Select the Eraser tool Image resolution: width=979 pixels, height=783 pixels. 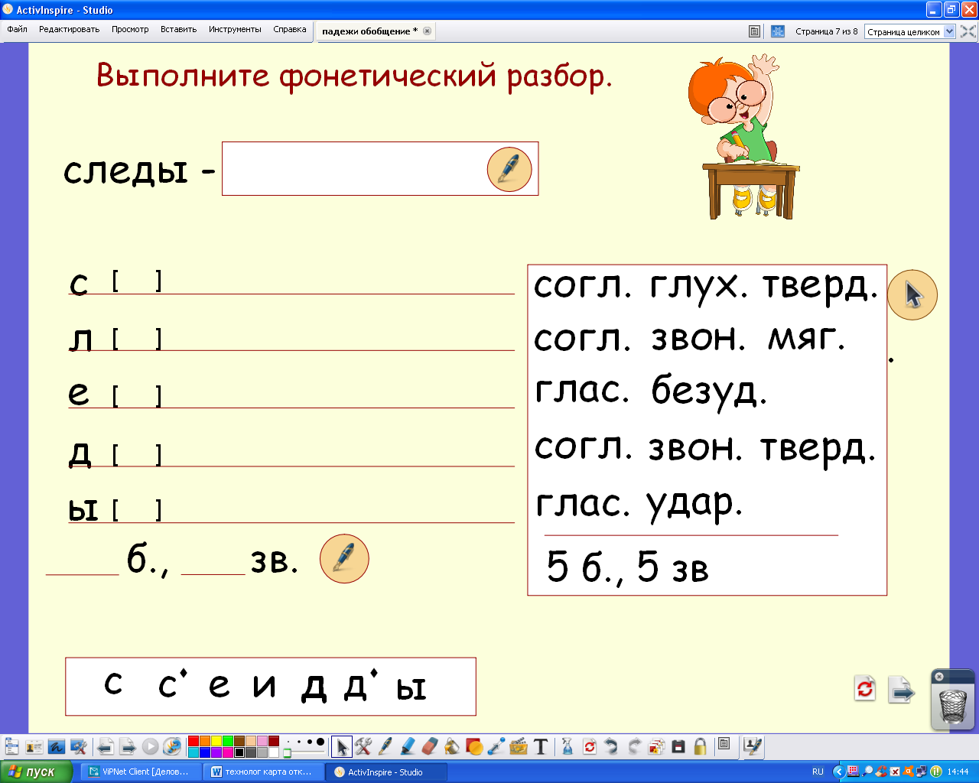(x=430, y=746)
